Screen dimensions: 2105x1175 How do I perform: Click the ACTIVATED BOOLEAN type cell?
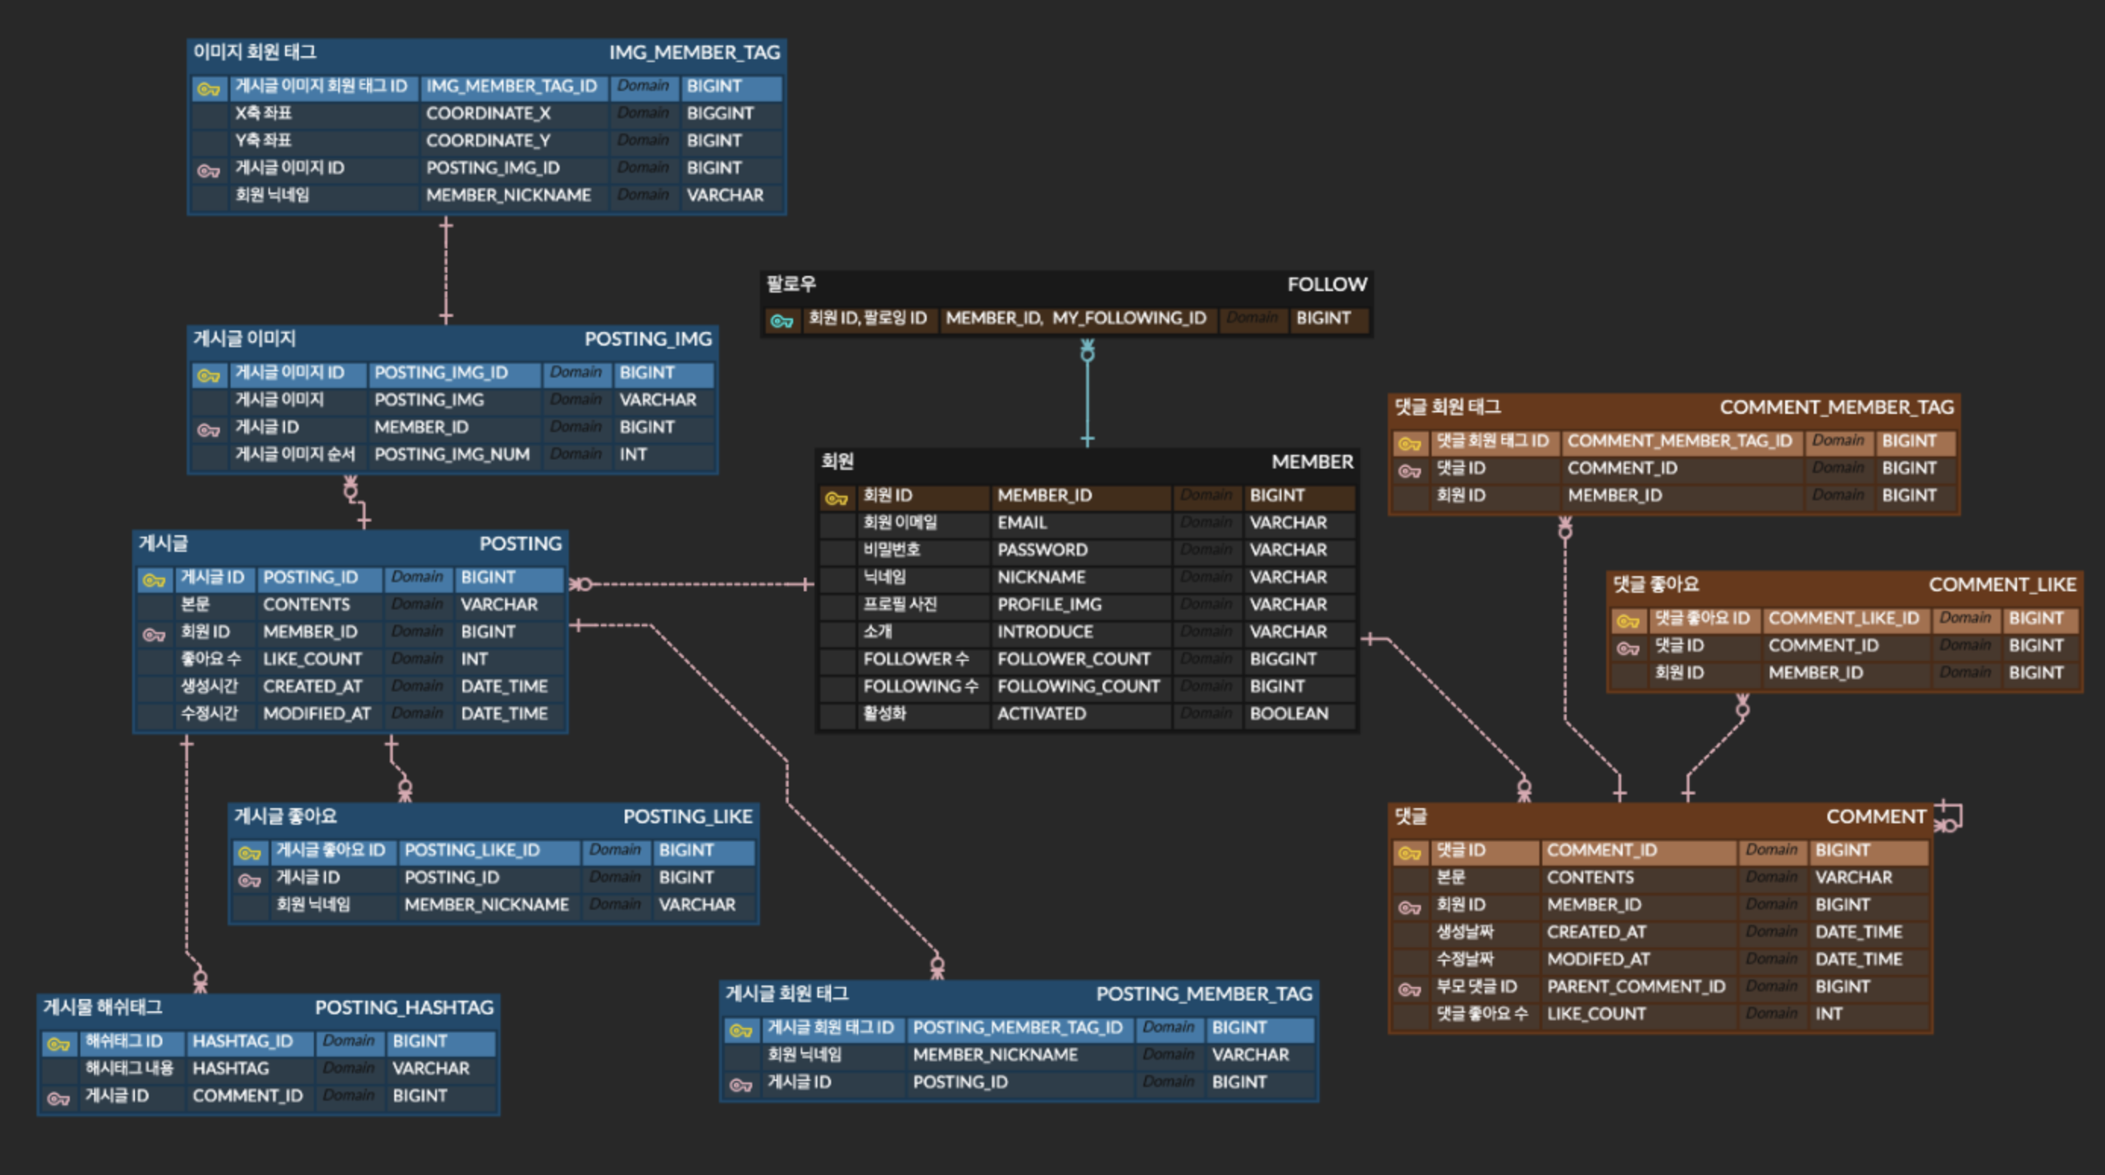tap(1288, 714)
